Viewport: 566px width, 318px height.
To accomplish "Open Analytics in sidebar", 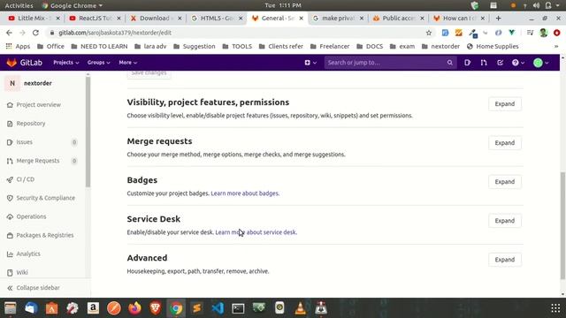I will pyautogui.click(x=28, y=254).
